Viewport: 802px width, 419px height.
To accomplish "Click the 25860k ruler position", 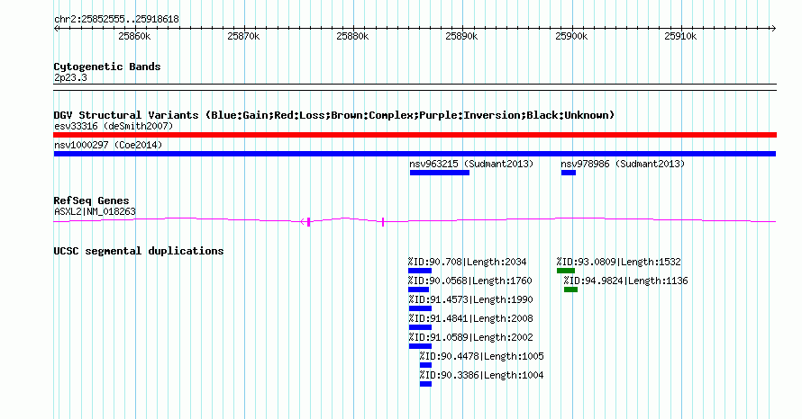I will [x=134, y=36].
